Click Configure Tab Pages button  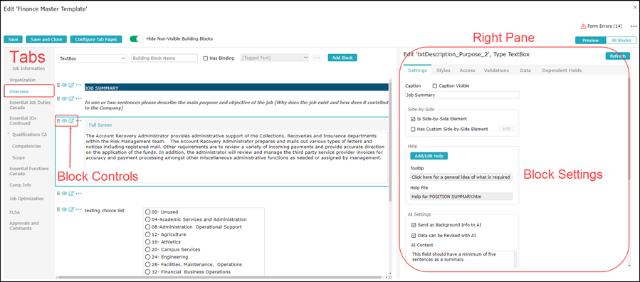(96, 40)
